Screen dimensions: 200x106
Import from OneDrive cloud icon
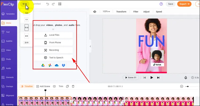[x=57, y=65]
